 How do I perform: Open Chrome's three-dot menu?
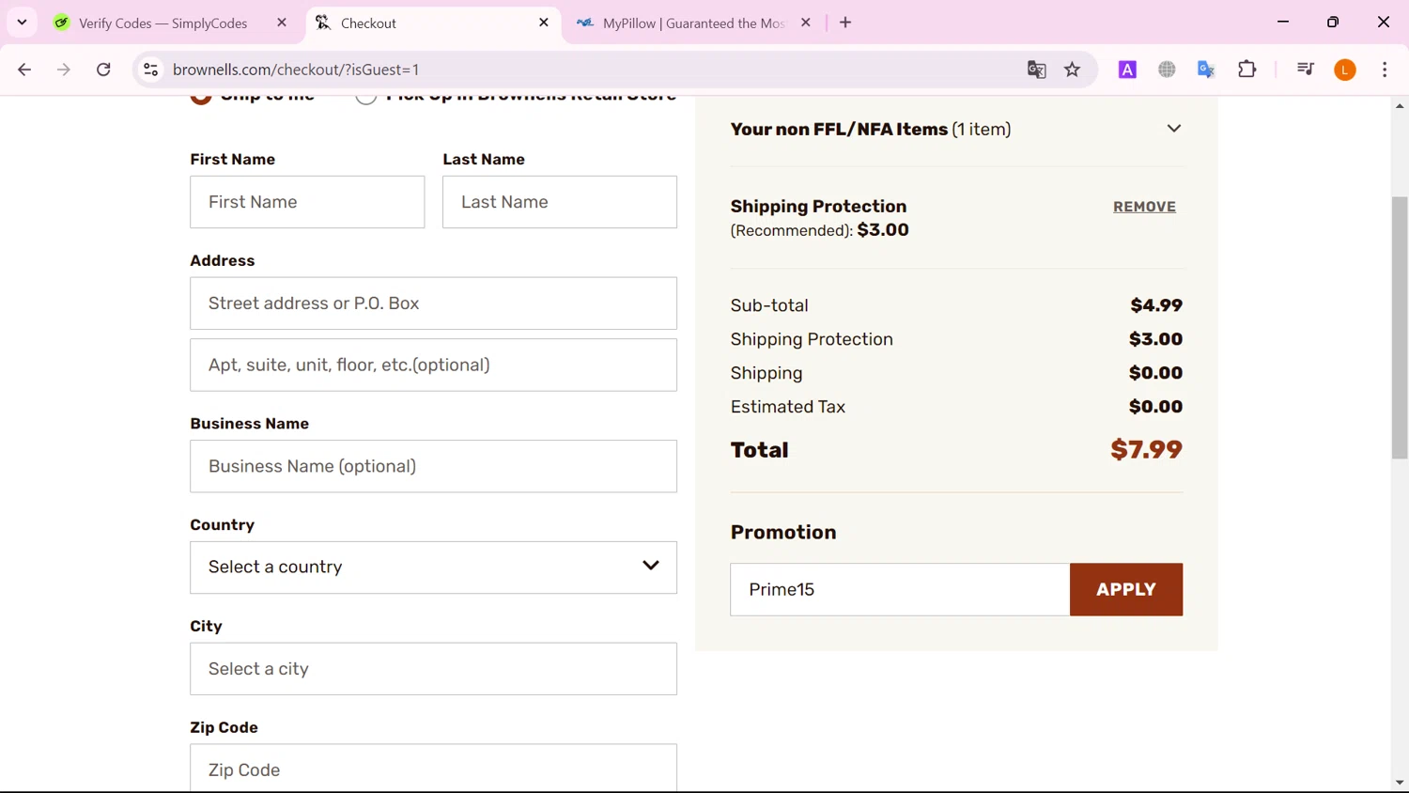tap(1385, 70)
